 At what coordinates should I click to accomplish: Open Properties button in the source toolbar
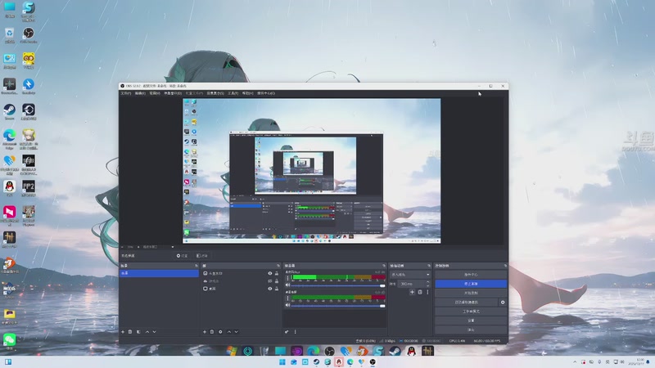[182, 256]
